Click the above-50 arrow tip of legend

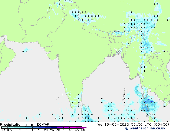[85, 128]
